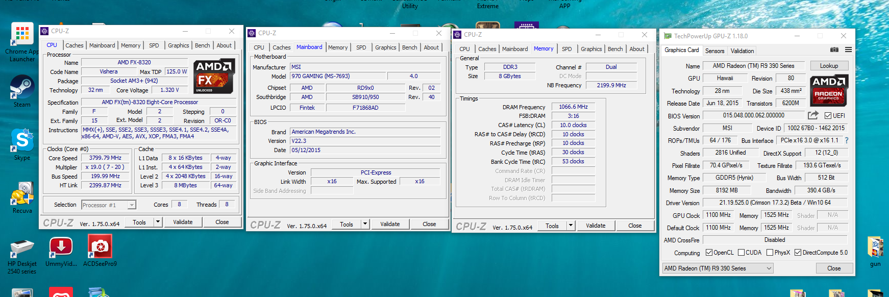Click the Name field showing AMD FX-8320
Viewport: 889px width, 297px height.
pos(134,62)
